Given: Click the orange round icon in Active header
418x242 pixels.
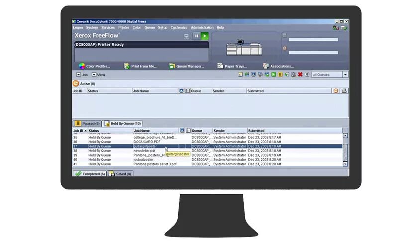Looking at the screenshot, I should (336, 91).
